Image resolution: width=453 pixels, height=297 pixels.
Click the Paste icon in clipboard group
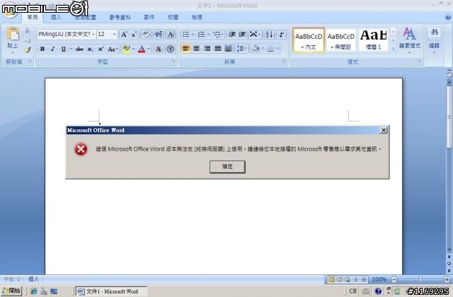13,34
